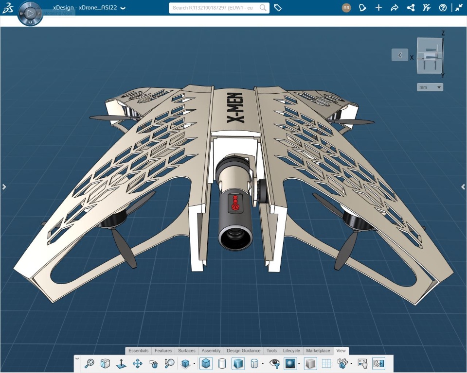Switch to Lifecycle tab
467x373 pixels.
pyautogui.click(x=291, y=351)
